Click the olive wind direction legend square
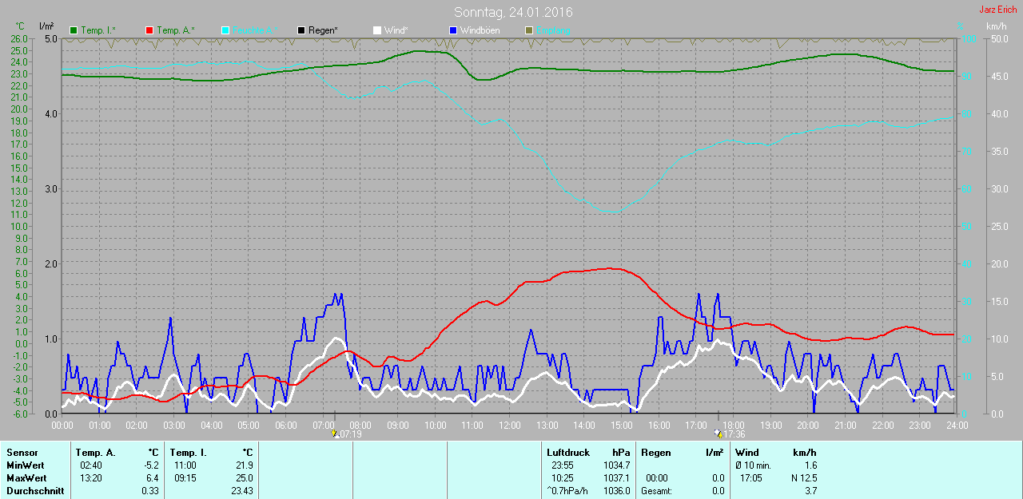 [x=528, y=30]
